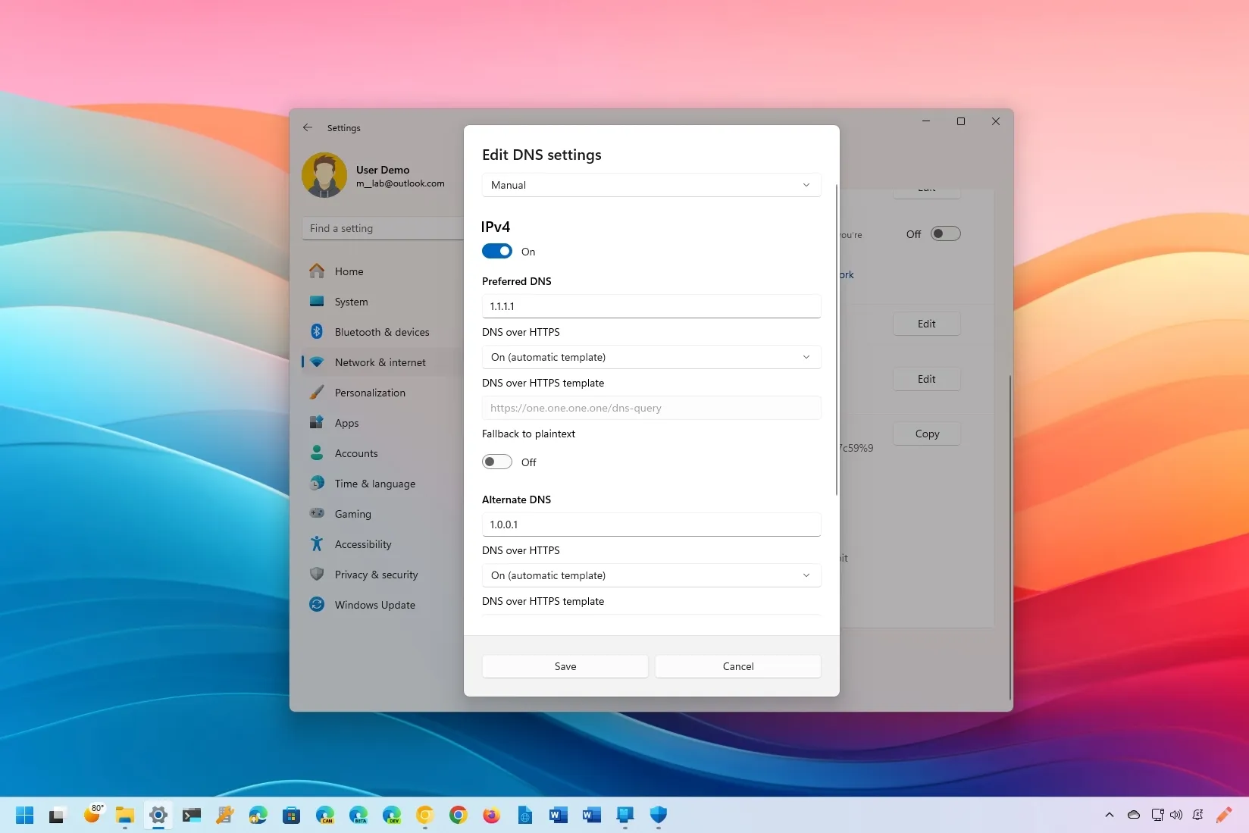Click the DNS over HTTPS template field
This screenshot has height=833, width=1249.
pyautogui.click(x=651, y=408)
